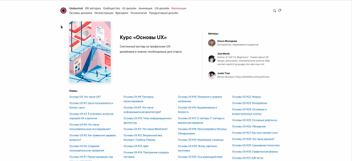
Task: Open chapter #25 Условные рефлексы
Action: [255, 120]
